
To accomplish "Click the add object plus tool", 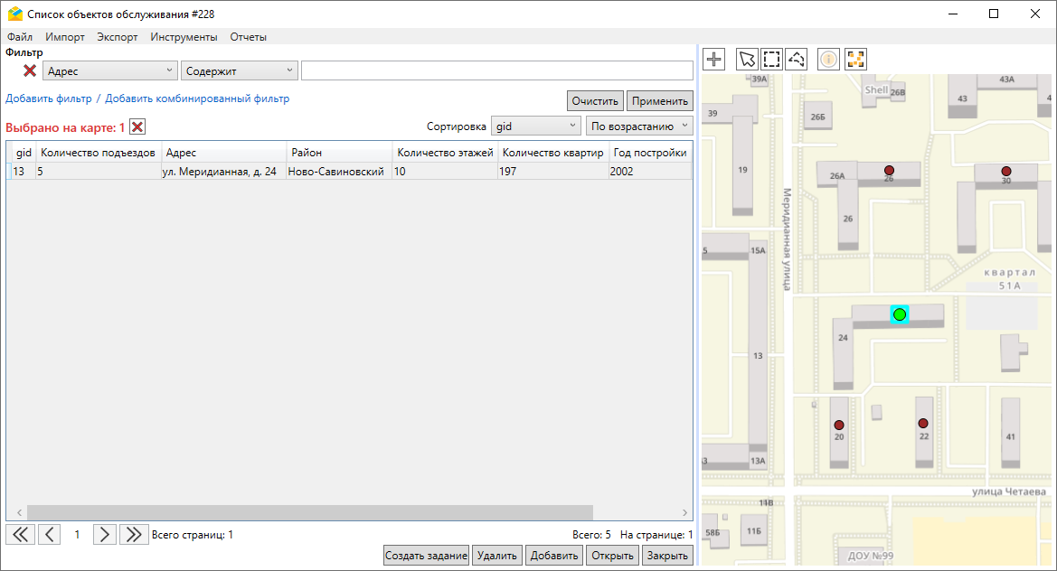I will pos(714,60).
